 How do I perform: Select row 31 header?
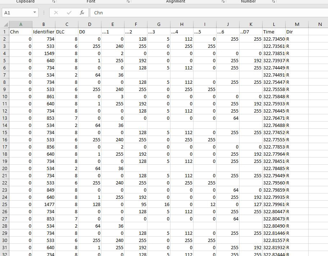[x=4, y=248]
